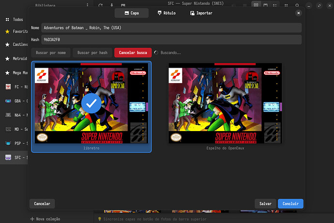Click the plus icon for Nova coleção
This screenshot has width=334, height=223.
32,219
